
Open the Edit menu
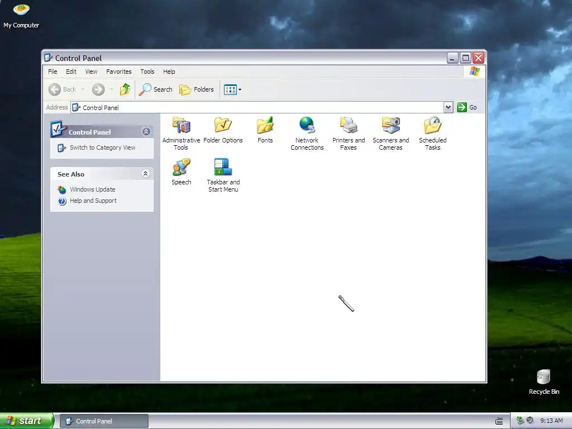click(71, 71)
